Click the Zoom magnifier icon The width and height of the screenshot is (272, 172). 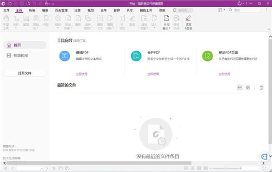[58, 19]
